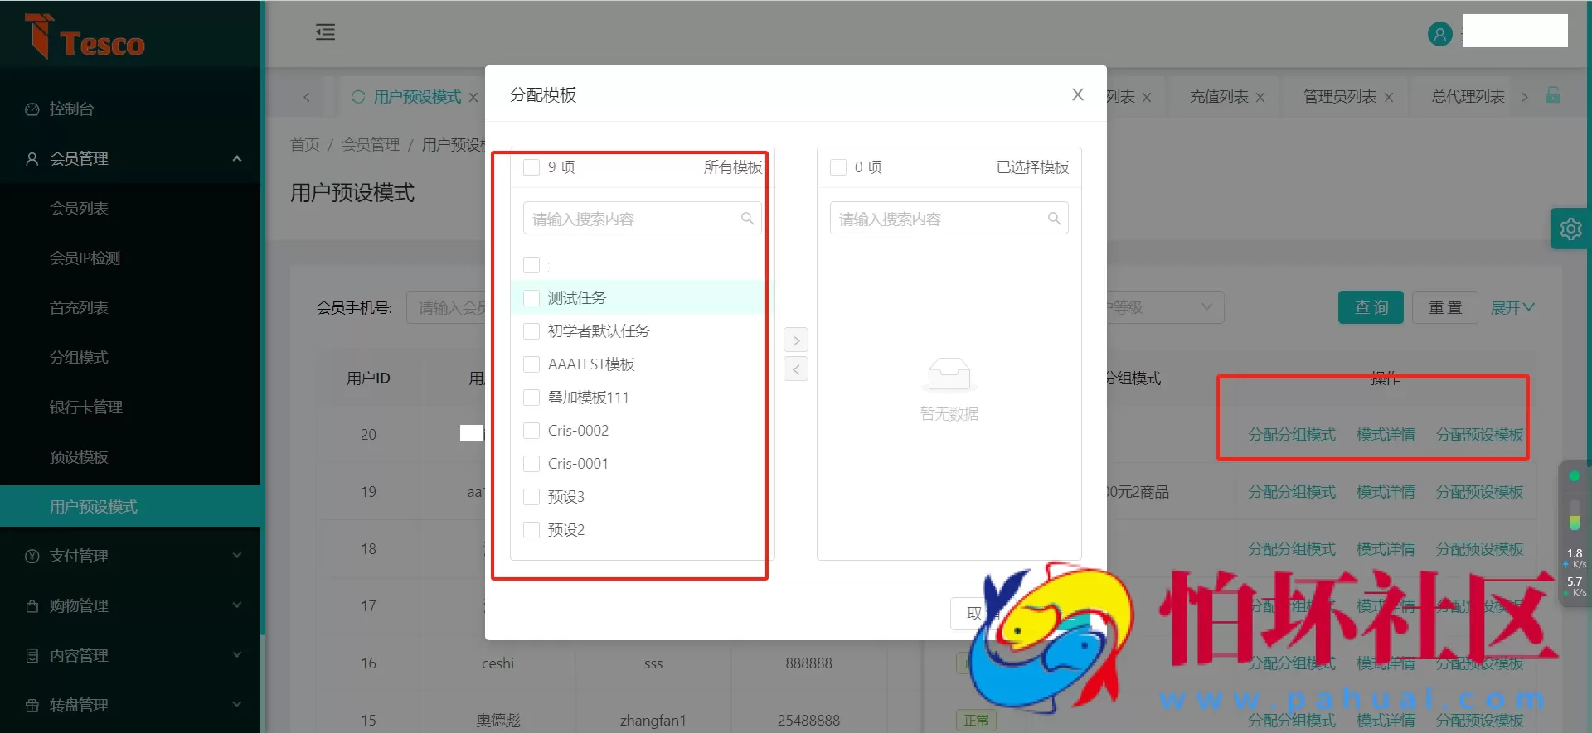The height and width of the screenshot is (733, 1592).
Task: Open the settings gear panel
Action: pos(1570,229)
